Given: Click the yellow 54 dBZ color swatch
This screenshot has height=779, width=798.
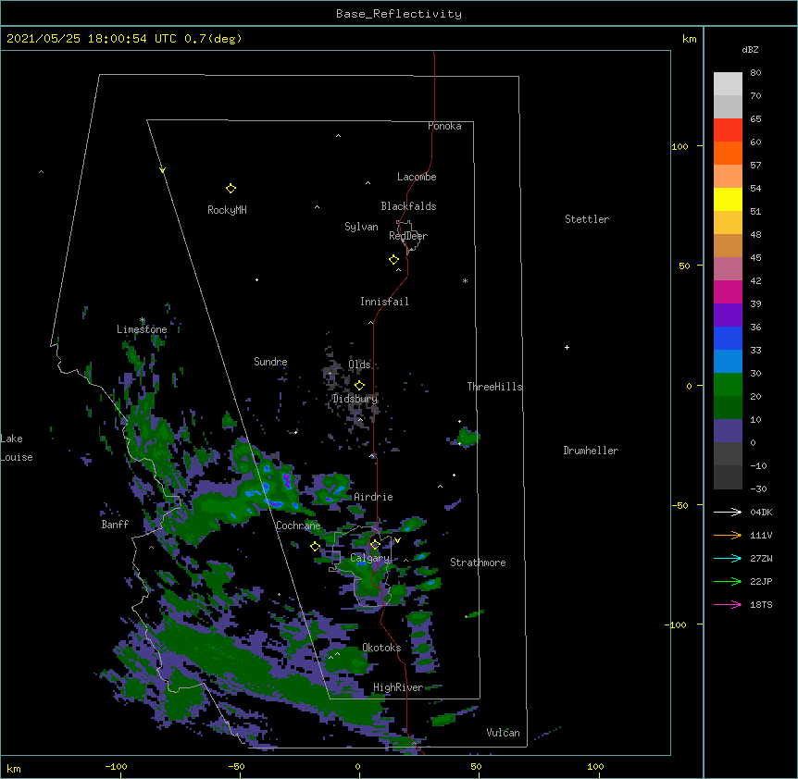Looking at the screenshot, I should coord(728,199).
